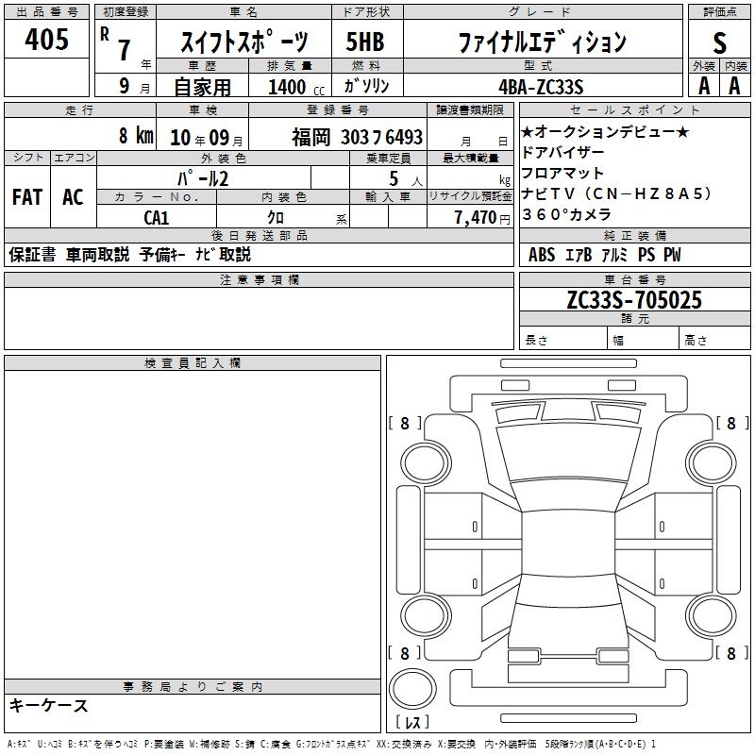Image resolution: width=755 pixels, height=755 pixels.
Task: Click the hood panel in car diagram
Action: tap(569, 451)
